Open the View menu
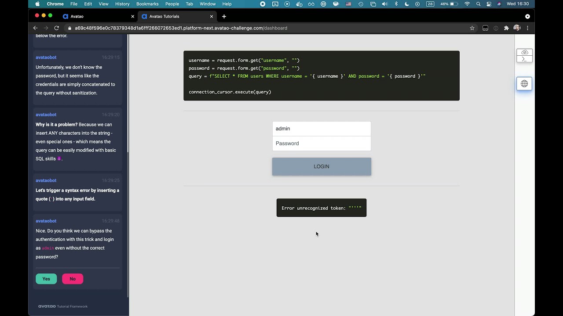 pos(103,4)
